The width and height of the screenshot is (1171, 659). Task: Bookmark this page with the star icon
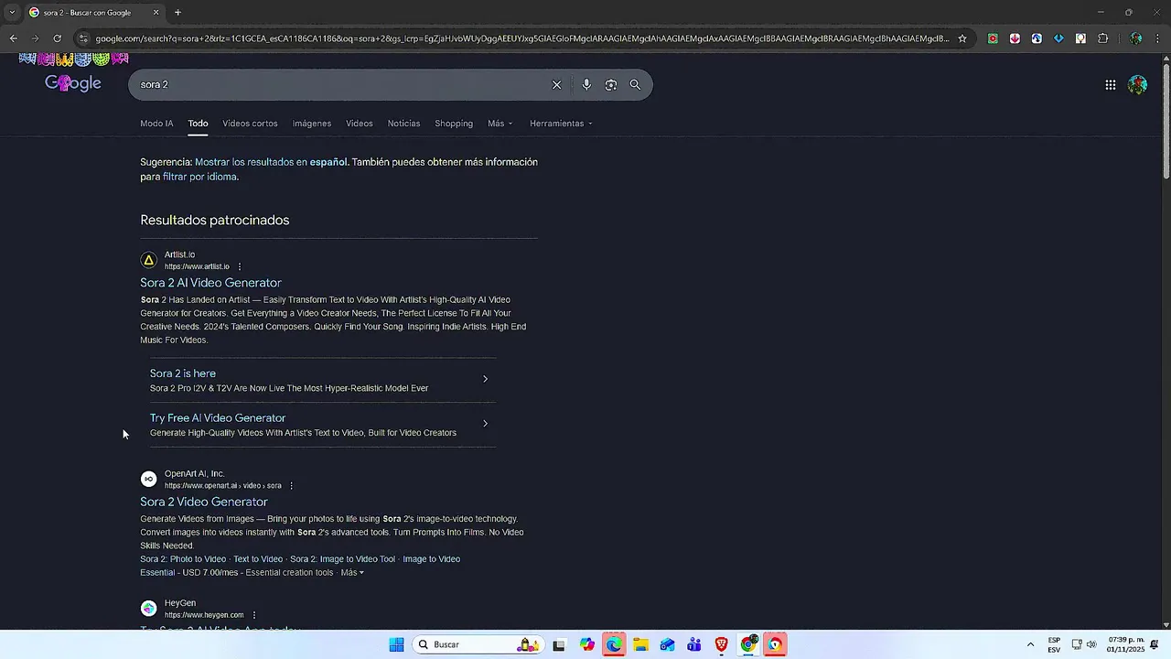(x=962, y=38)
